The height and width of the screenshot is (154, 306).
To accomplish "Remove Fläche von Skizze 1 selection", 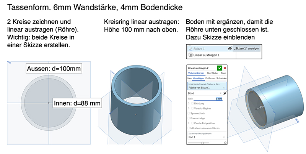I will pos(224,88).
